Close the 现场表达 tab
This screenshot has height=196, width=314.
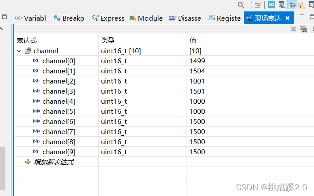(288, 18)
